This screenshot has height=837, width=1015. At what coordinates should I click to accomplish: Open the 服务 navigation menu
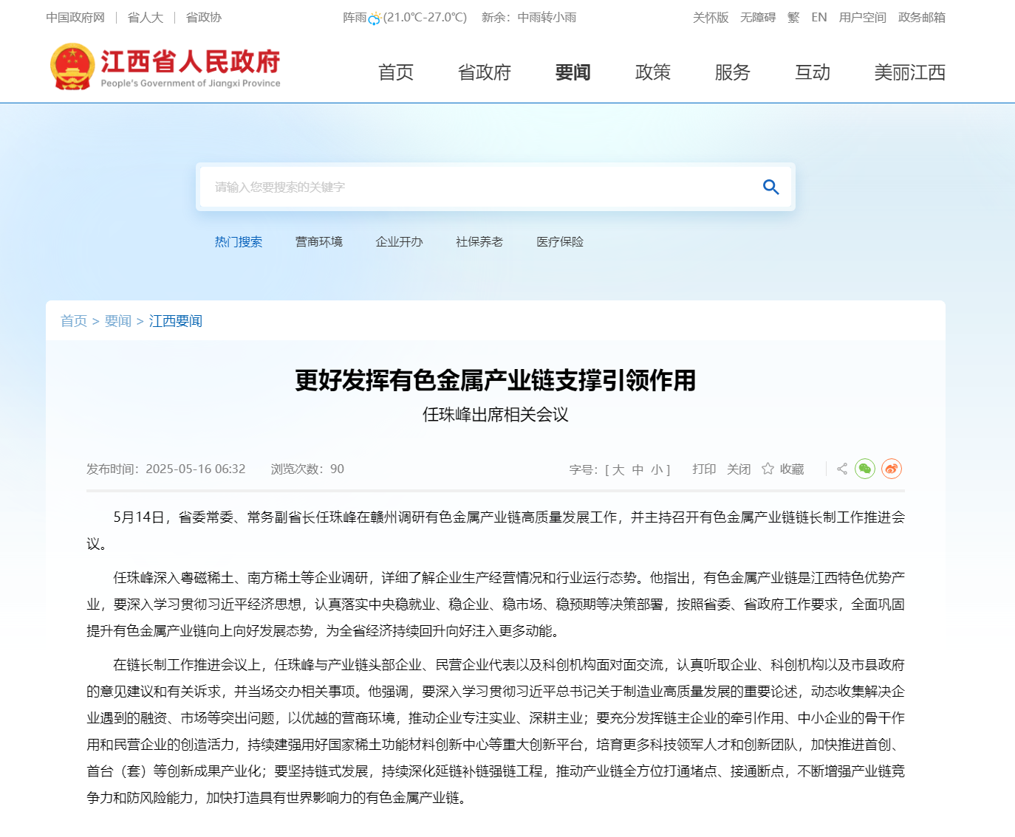click(732, 72)
